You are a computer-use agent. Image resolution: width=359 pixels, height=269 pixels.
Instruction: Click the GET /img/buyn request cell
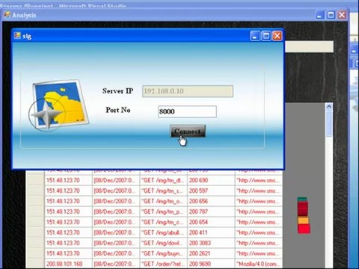point(164,253)
